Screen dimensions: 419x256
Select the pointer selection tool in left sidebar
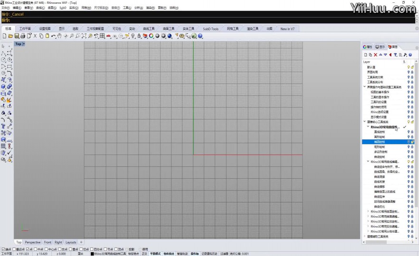3,46
